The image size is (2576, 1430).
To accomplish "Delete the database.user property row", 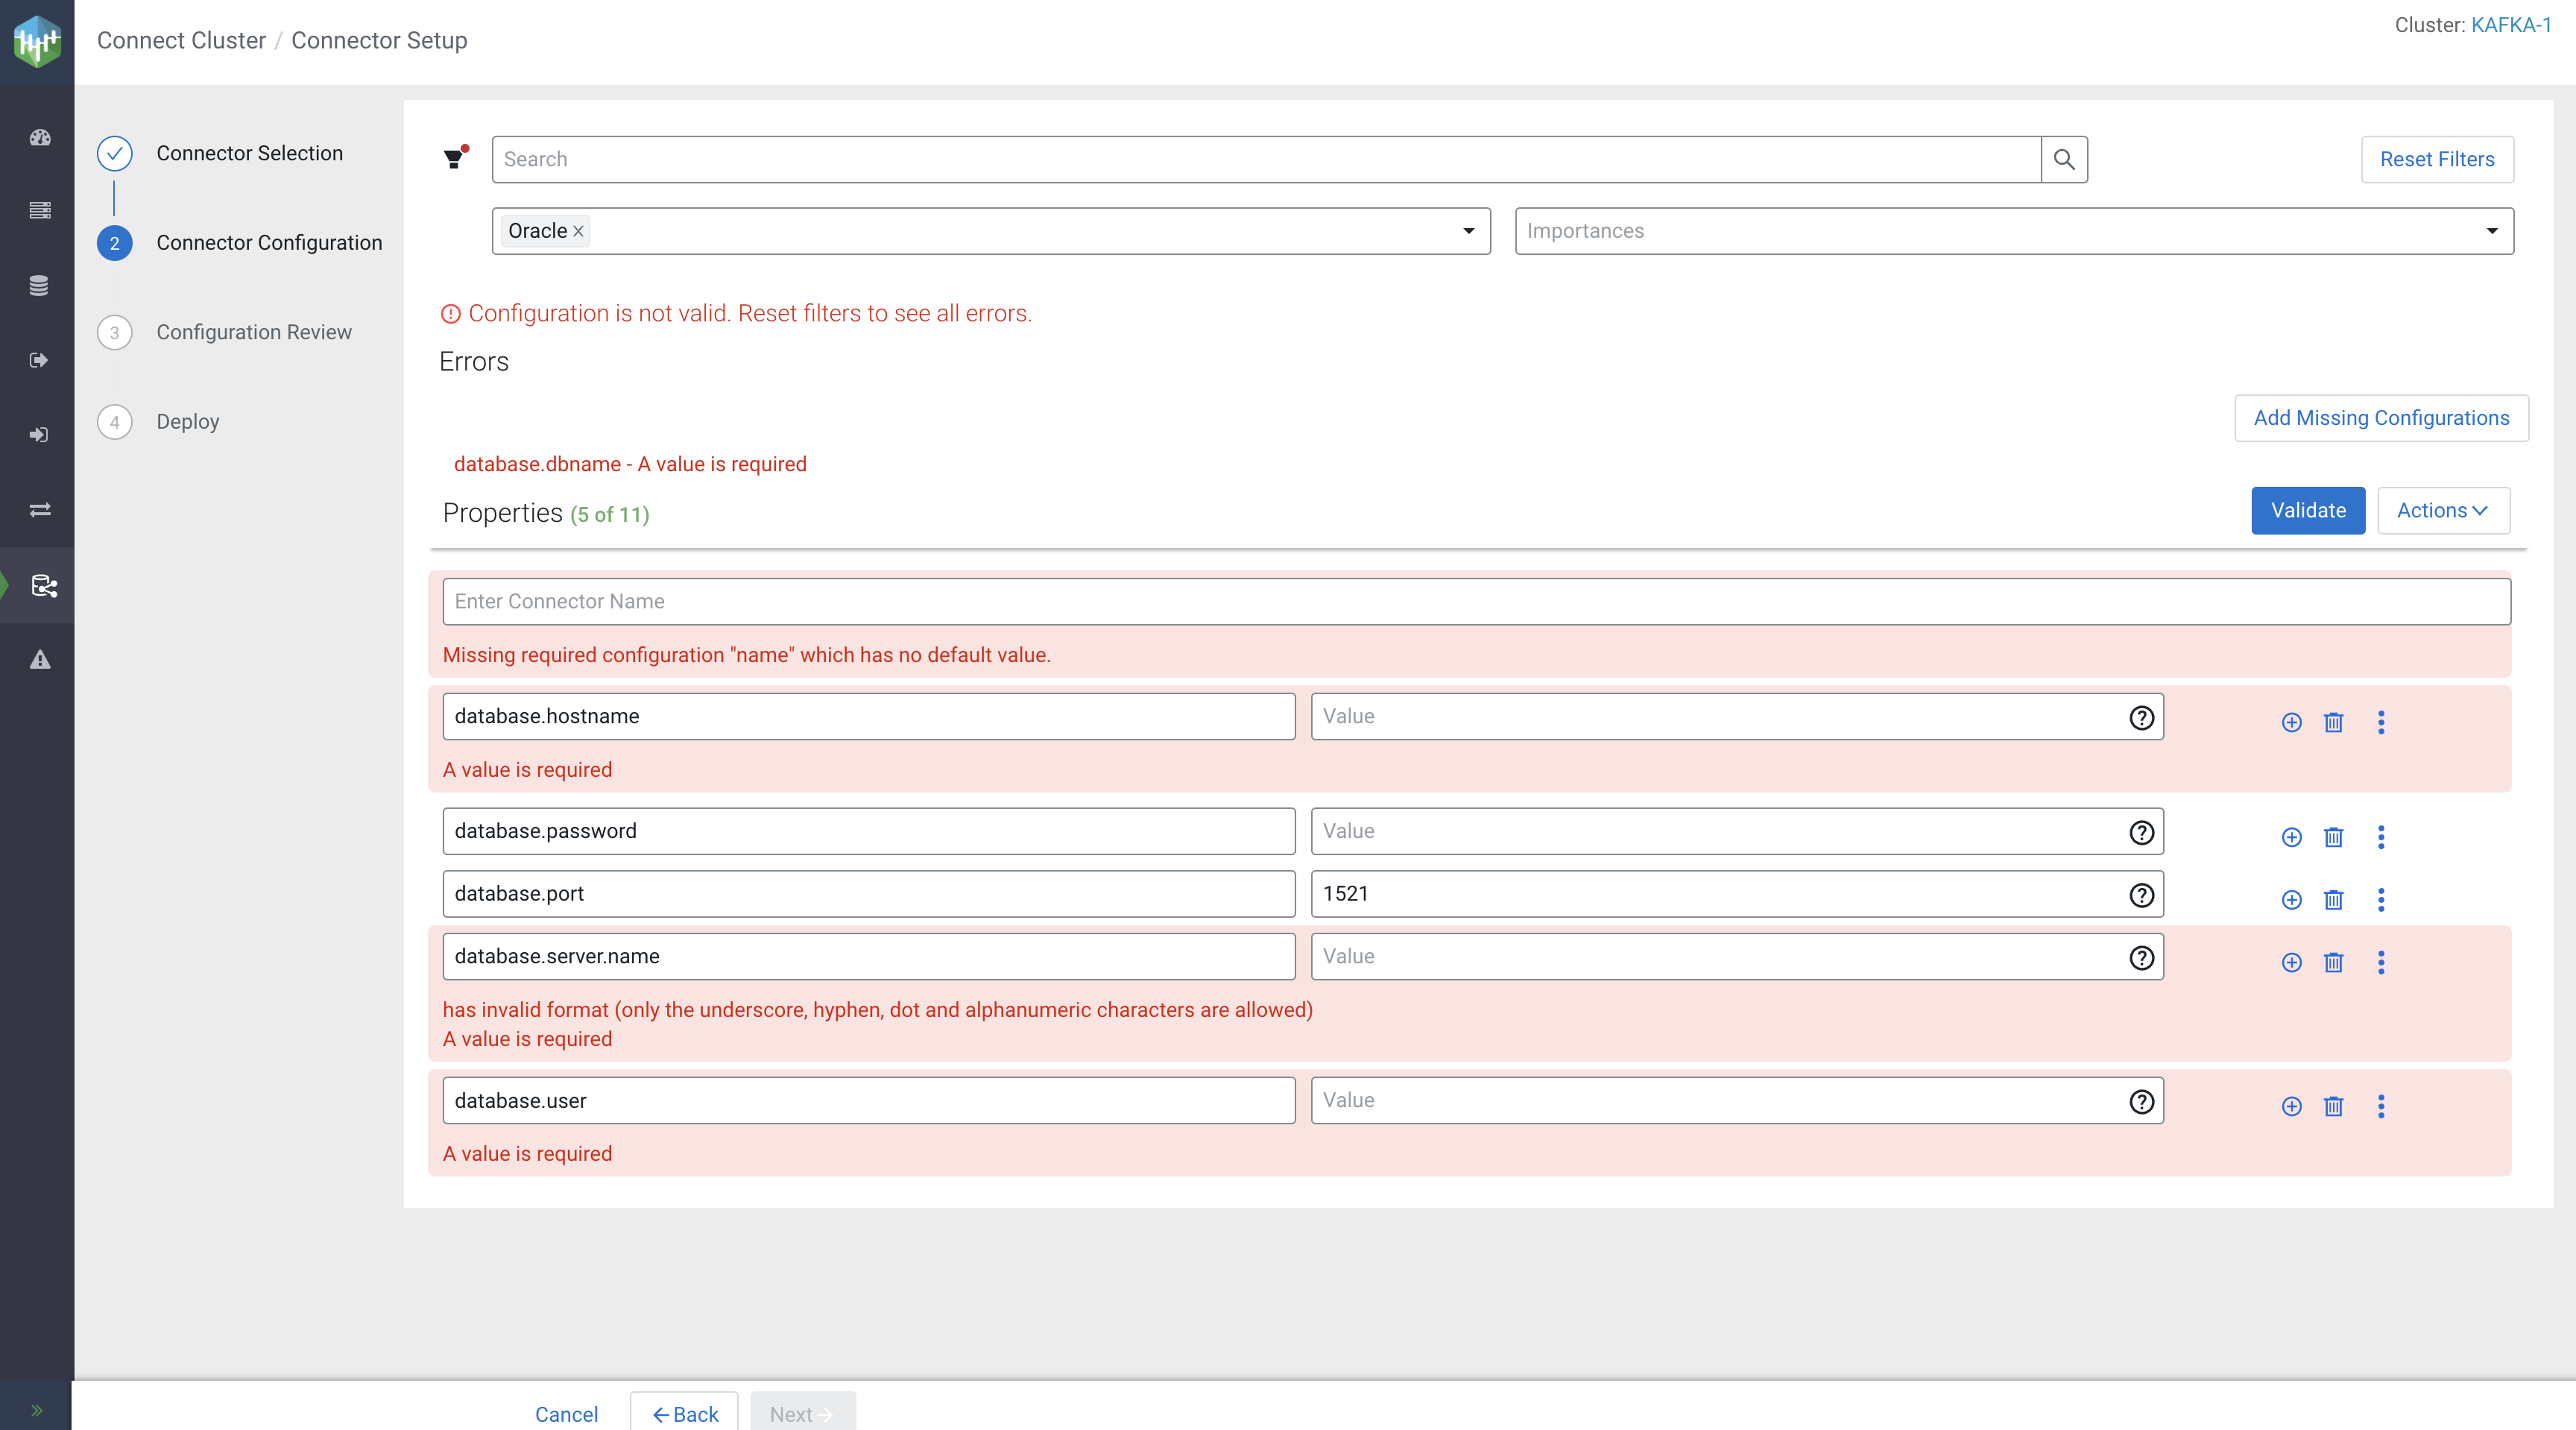I will pyautogui.click(x=2333, y=1106).
